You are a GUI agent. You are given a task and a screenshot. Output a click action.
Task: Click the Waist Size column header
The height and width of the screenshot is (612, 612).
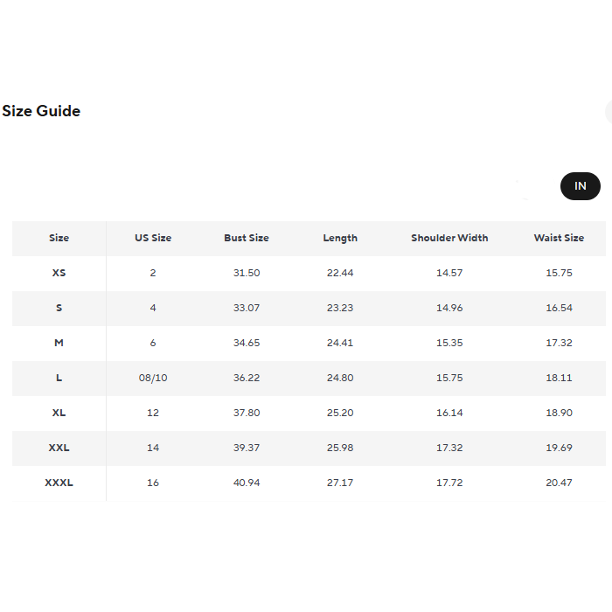point(559,238)
